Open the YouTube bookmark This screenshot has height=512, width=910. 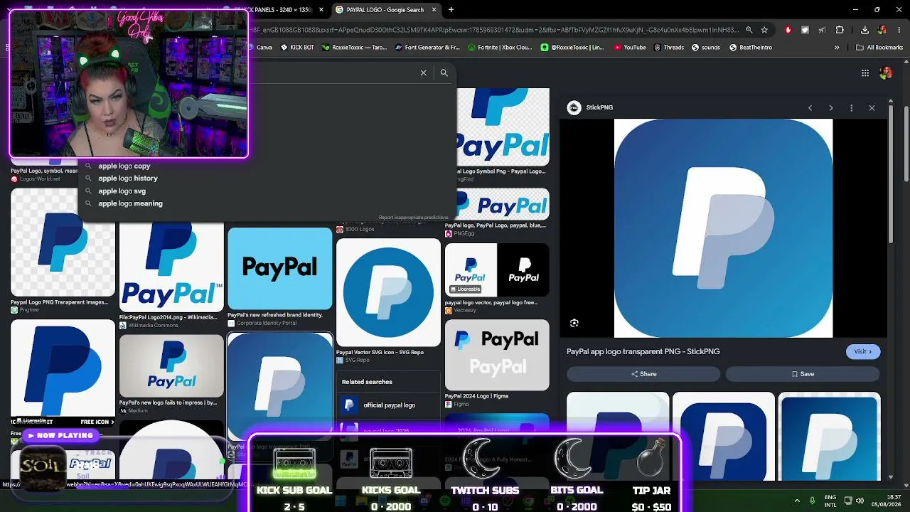coord(630,48)
